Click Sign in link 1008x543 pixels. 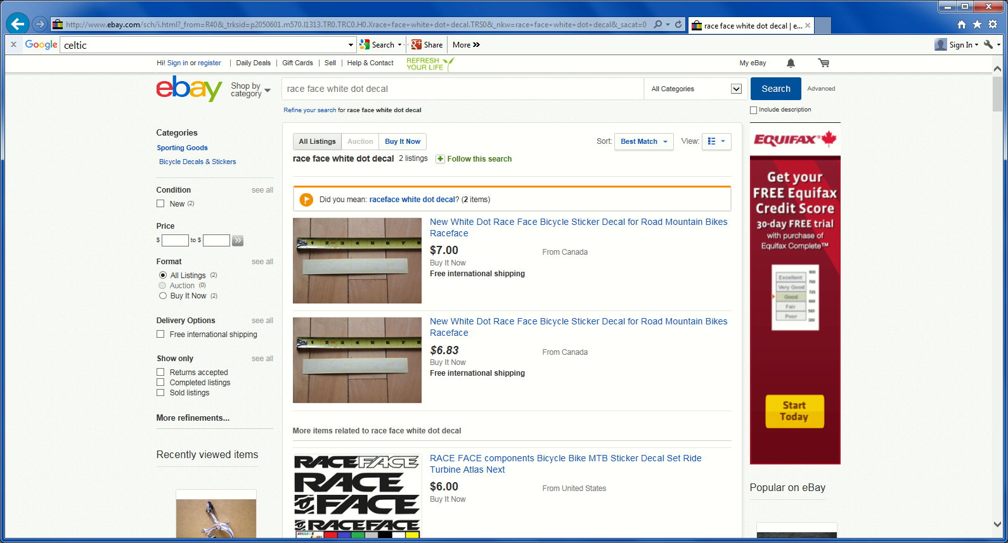[178, 63]
